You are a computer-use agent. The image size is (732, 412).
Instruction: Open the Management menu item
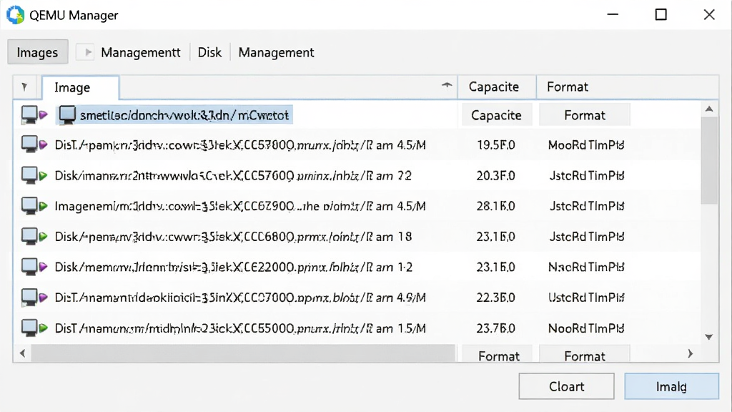[277, 52]
